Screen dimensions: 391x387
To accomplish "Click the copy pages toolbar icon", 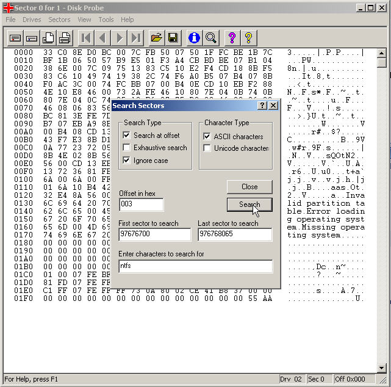I will (x=48, y=38).
